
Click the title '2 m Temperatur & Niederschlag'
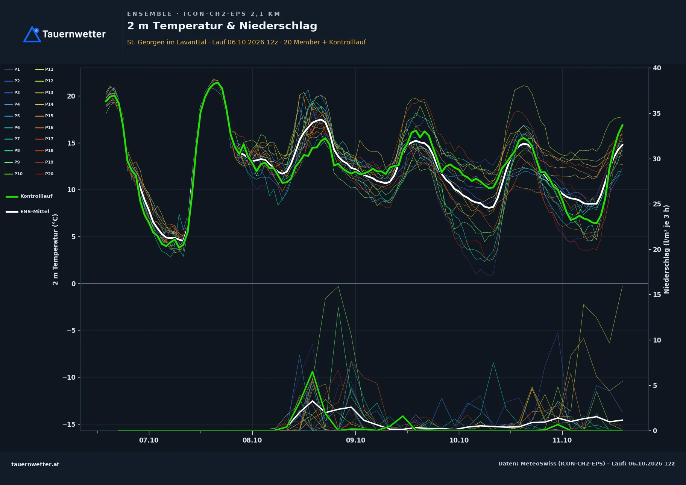[222, 26]
